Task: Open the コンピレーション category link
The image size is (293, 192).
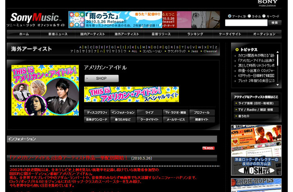Action: 152,51
